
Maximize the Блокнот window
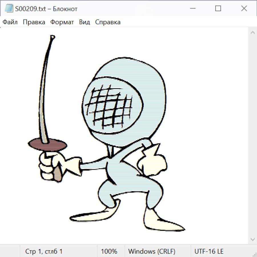[x=218, y=9]
